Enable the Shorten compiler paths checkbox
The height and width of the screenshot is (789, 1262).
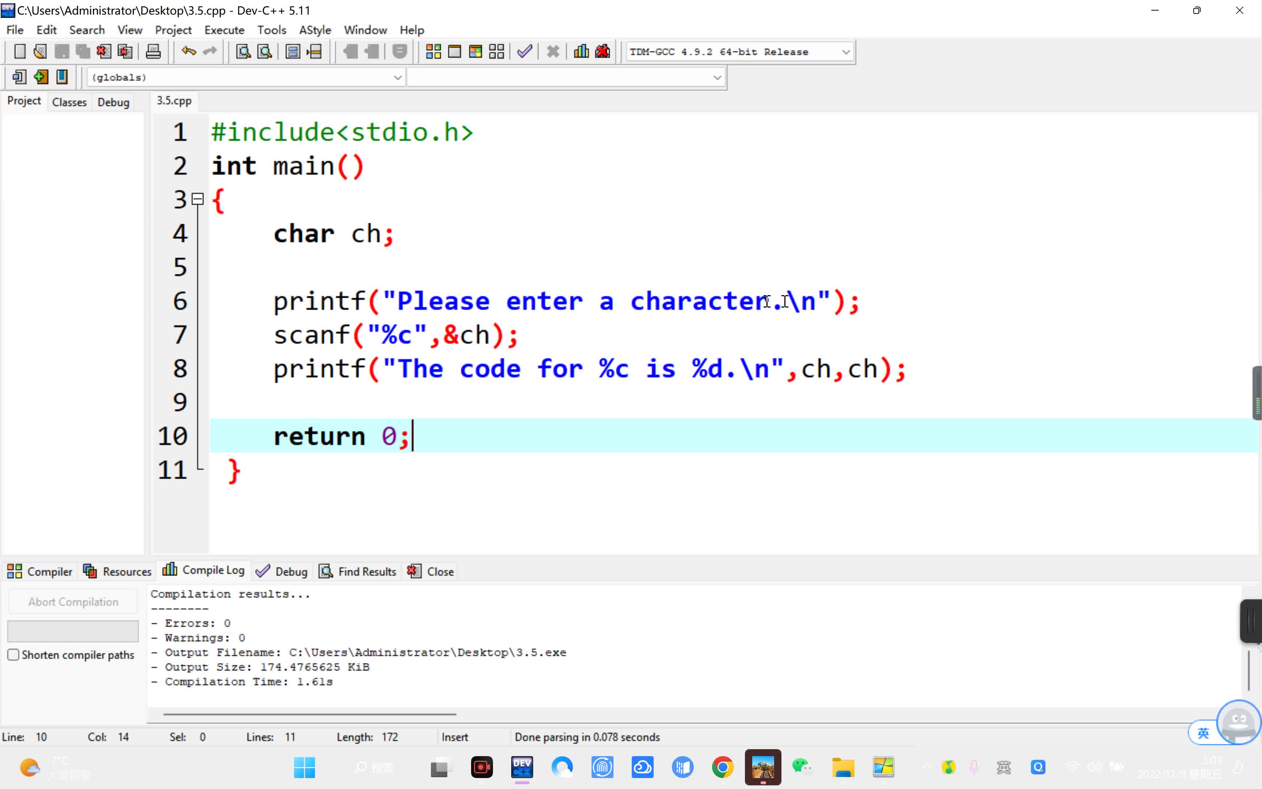[x=14, y=654]
